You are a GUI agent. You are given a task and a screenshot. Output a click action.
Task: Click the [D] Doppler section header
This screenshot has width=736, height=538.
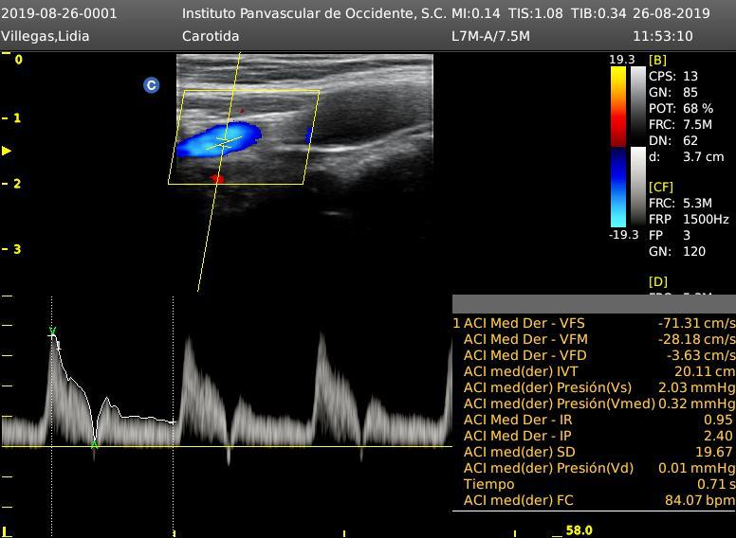coord(658,282)
